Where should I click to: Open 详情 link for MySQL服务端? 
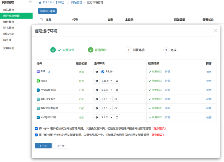coord(168,90)
